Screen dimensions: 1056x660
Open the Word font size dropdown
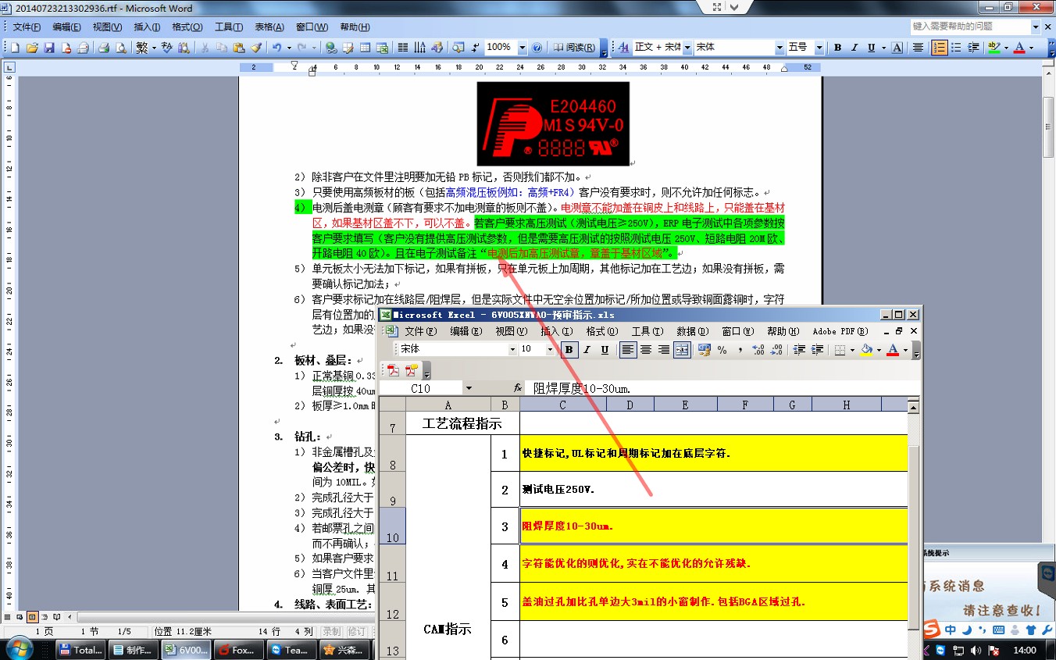coord(819,48)
